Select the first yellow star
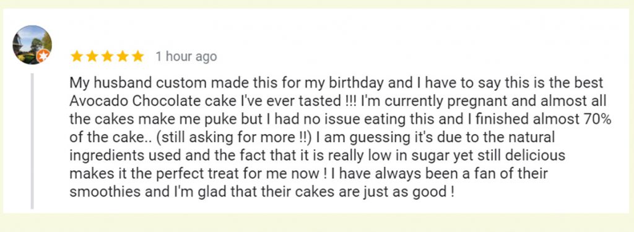The image size is (634, 232). coord(77,56)
